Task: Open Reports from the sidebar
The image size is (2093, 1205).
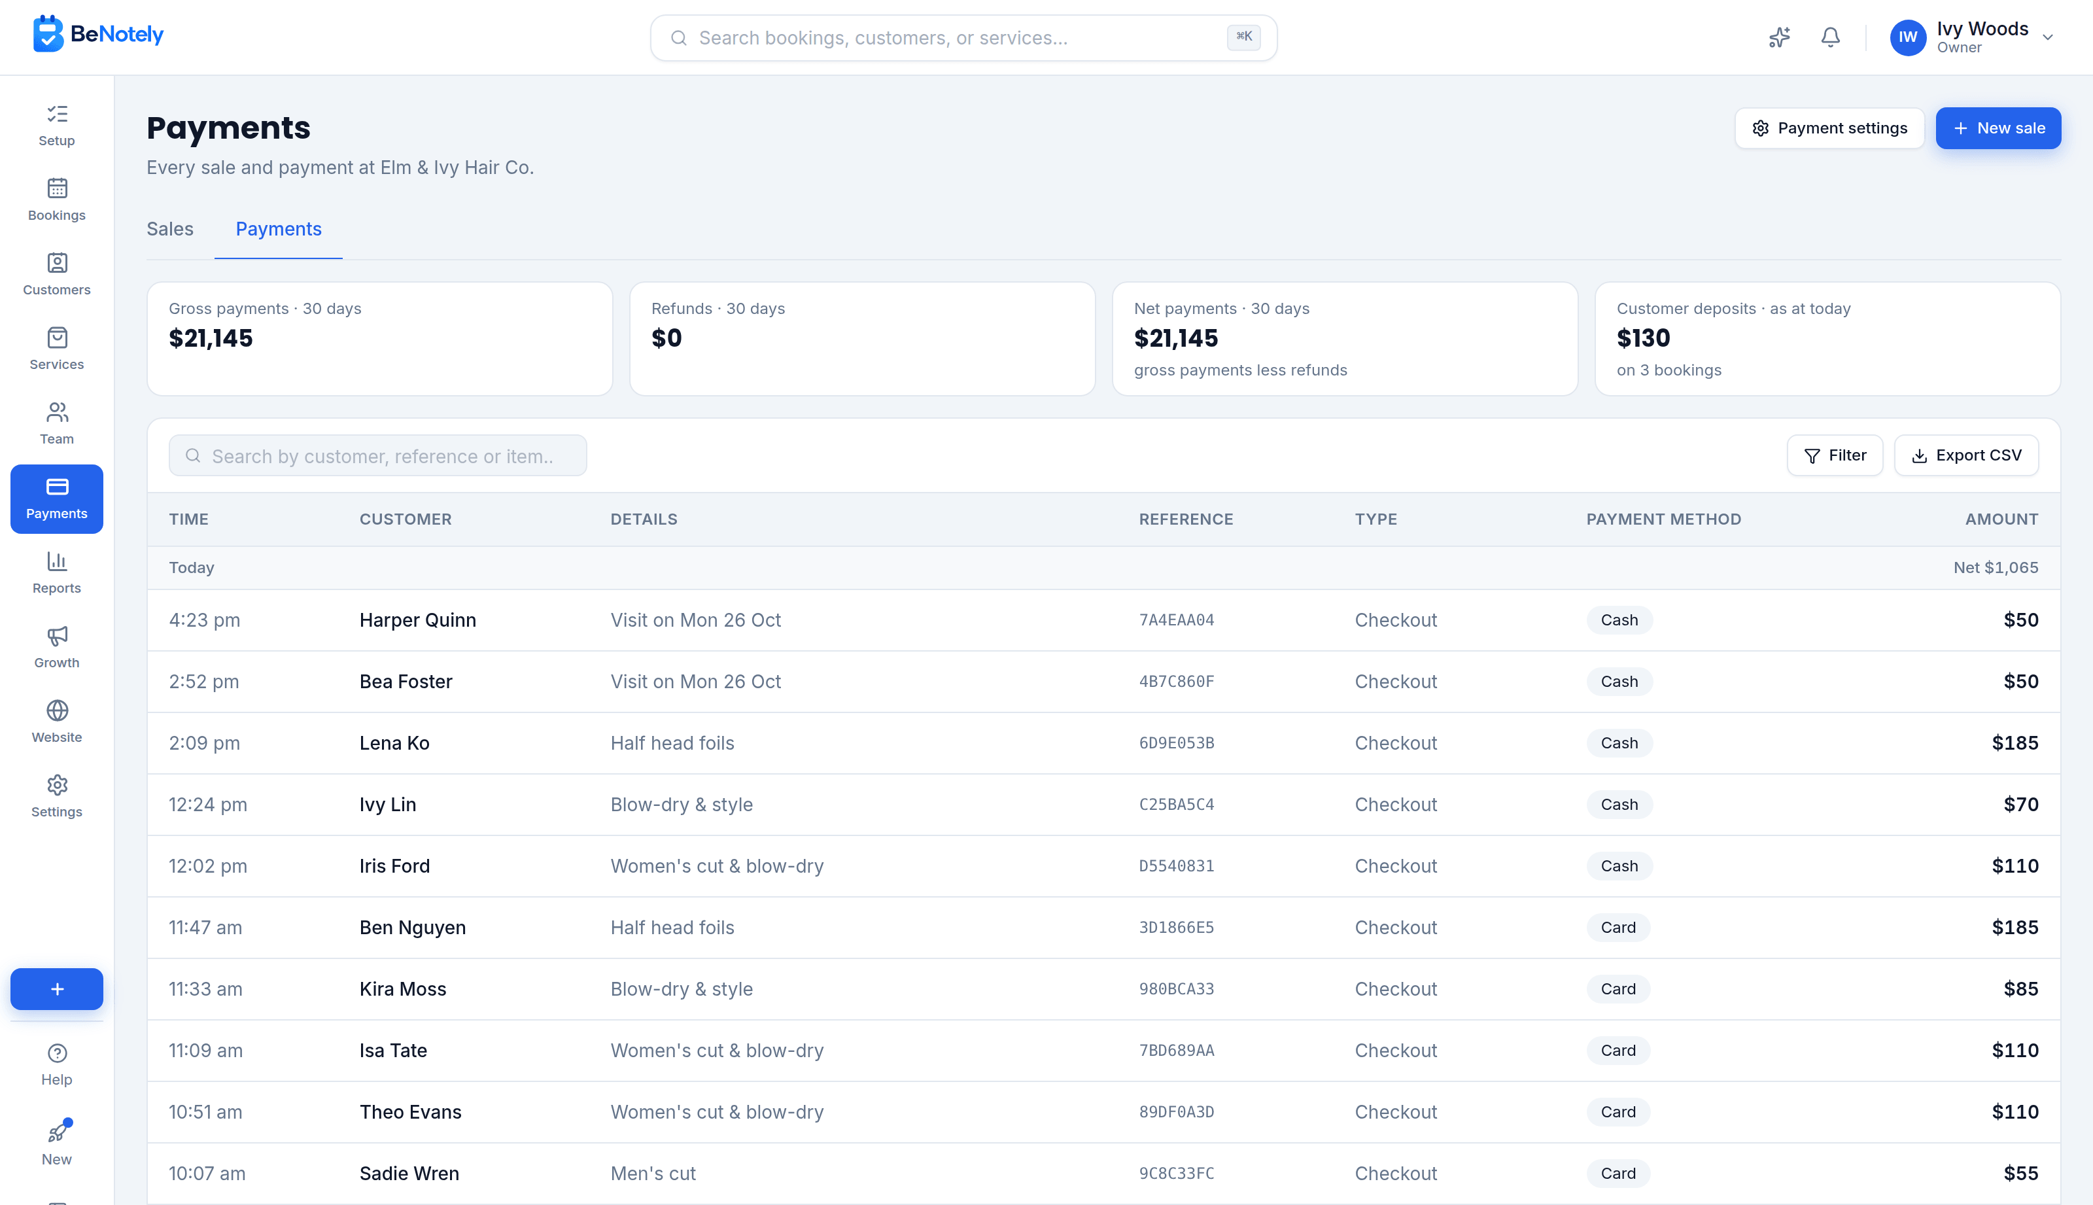Action: [56, 572]
